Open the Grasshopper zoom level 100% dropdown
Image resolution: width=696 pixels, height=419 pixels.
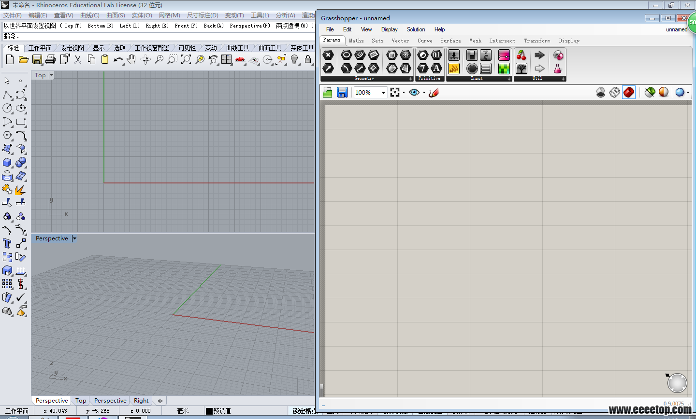pyautogui.click(x=383, y=93)
